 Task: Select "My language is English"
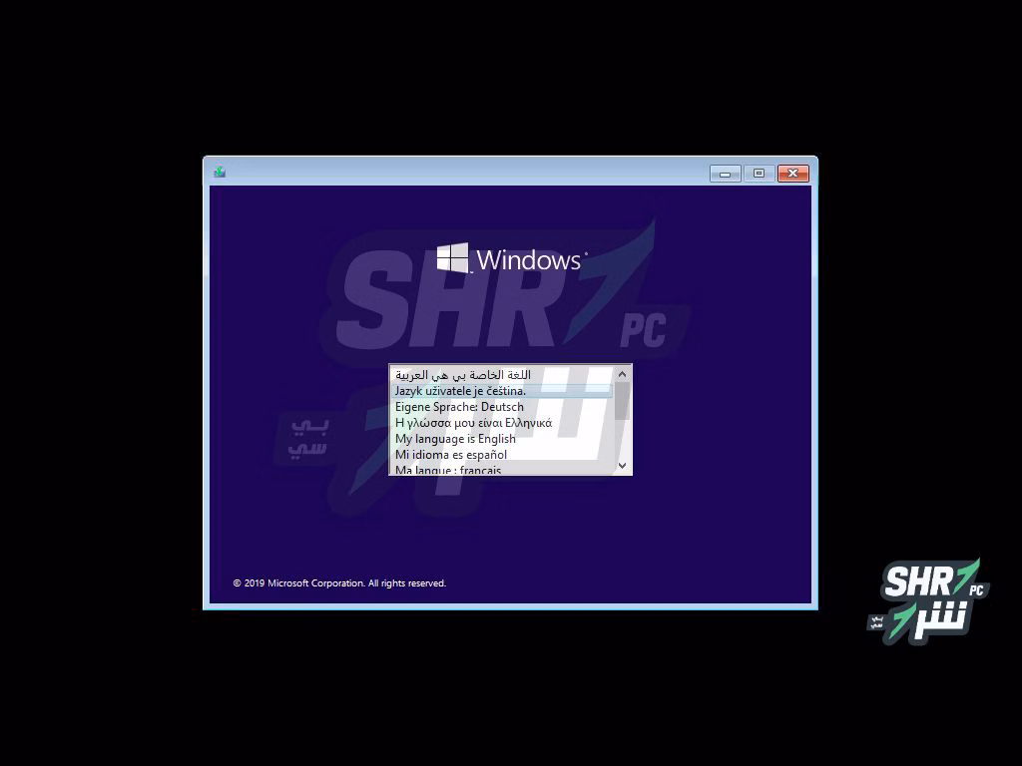[502, 439]
